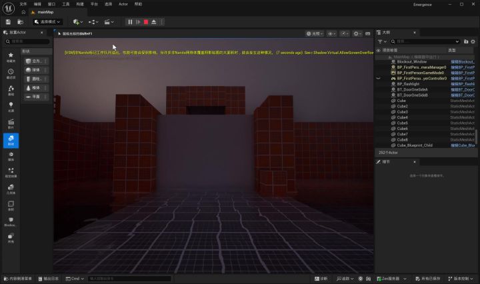The image size is (480, 284).
Task: Open the blueprints toolbar dropdown
Action: coord(93,22)
